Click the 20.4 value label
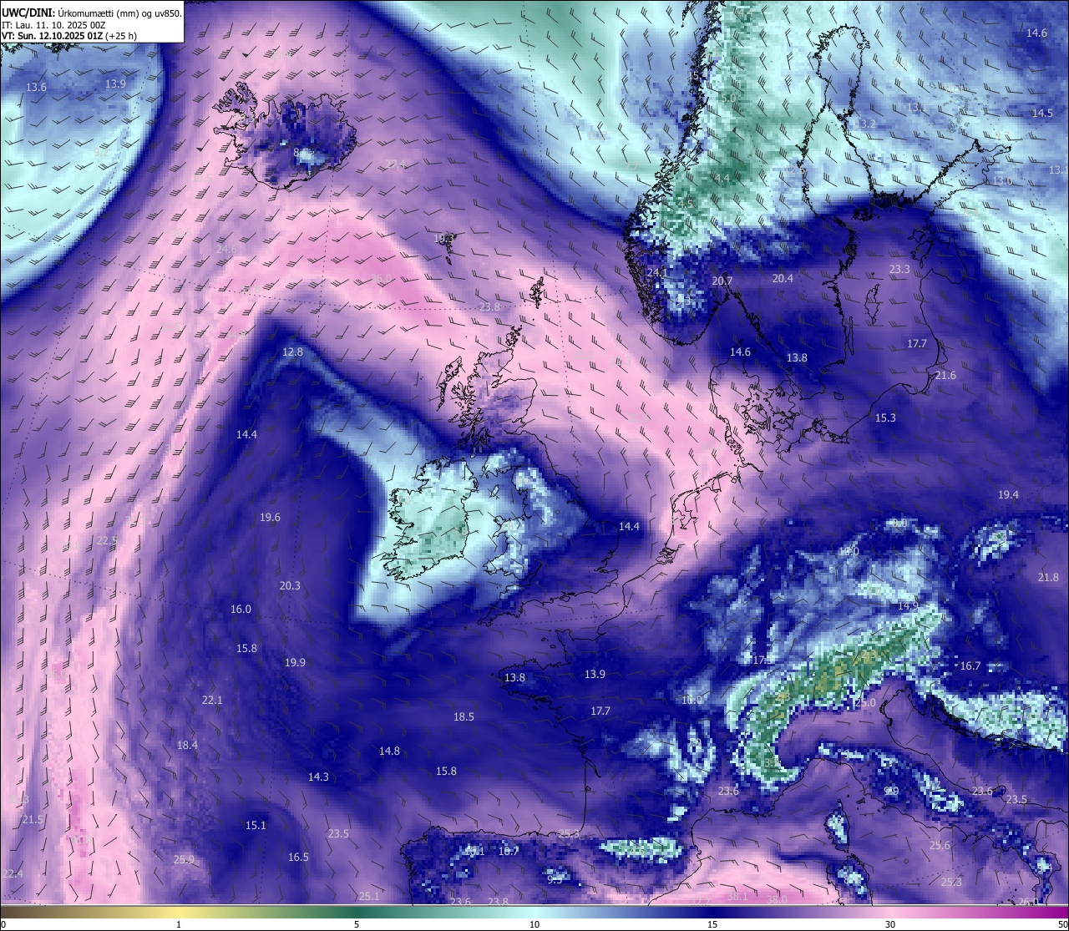Viewport: 1069px width, 931px height. coord(783,279)
